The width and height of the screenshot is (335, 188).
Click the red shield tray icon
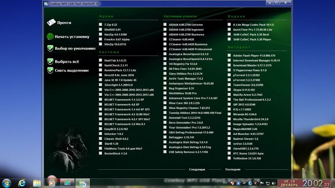[x=232, y=183]
